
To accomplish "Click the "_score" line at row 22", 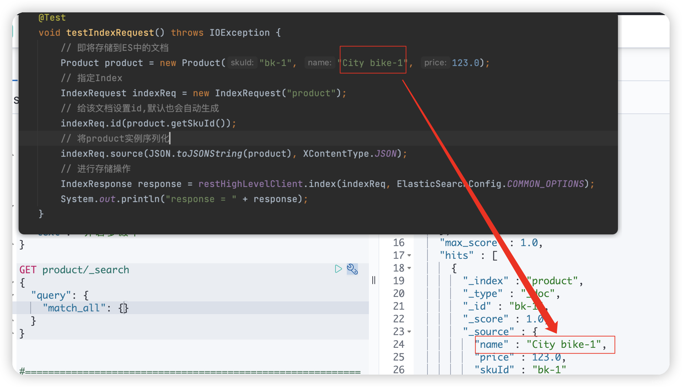I will (506, 319).
